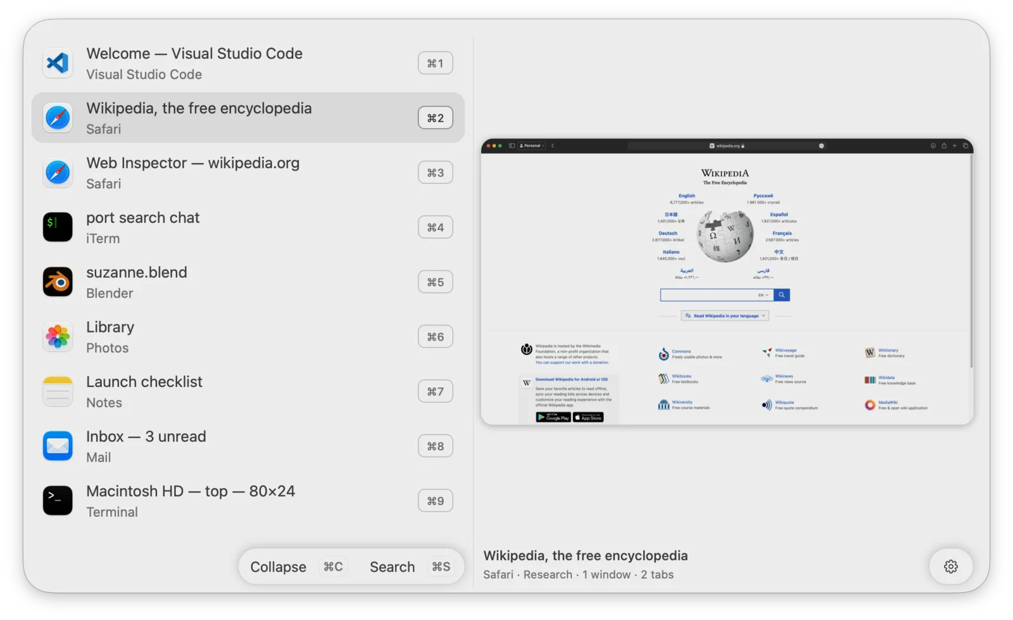Click the Blender app icon
Image resolution: width=1013 pixels, height=620 pixels.
(58, 282)
